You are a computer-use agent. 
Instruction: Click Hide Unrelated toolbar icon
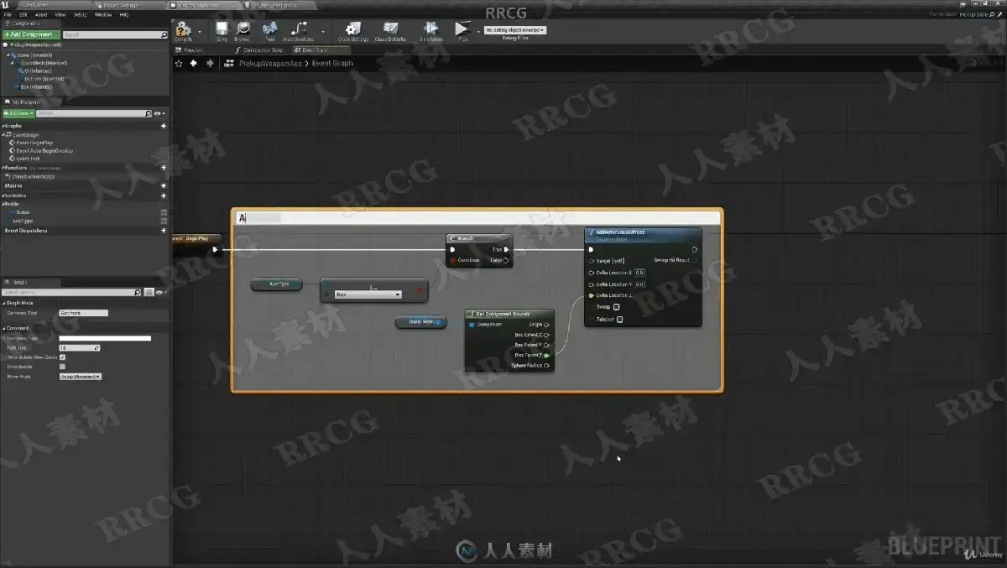(298, 31)
